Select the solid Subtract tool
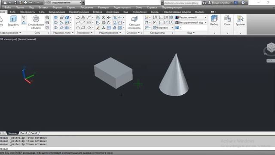The image size is (275, 155). coord(55,22)
